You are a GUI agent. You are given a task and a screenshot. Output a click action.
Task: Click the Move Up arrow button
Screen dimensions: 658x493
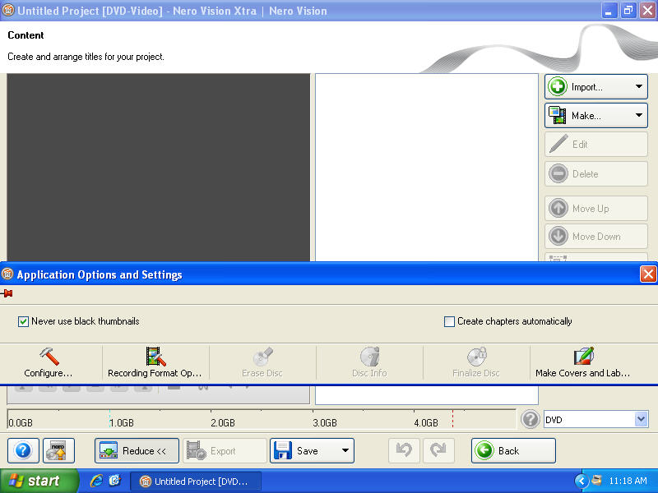[x=595, y=208]
